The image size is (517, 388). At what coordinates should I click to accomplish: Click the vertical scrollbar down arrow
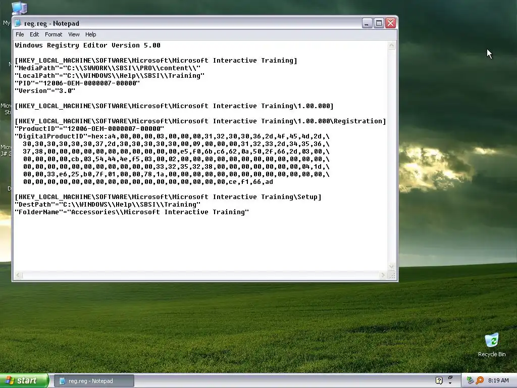point(391,267)
